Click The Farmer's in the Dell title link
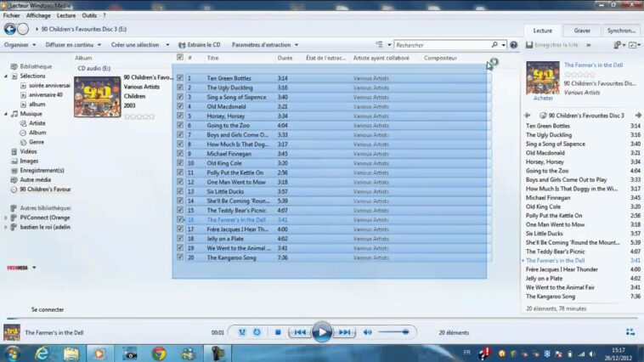The height and width of the screenshot is (362, 644). (x=593, y=65)
